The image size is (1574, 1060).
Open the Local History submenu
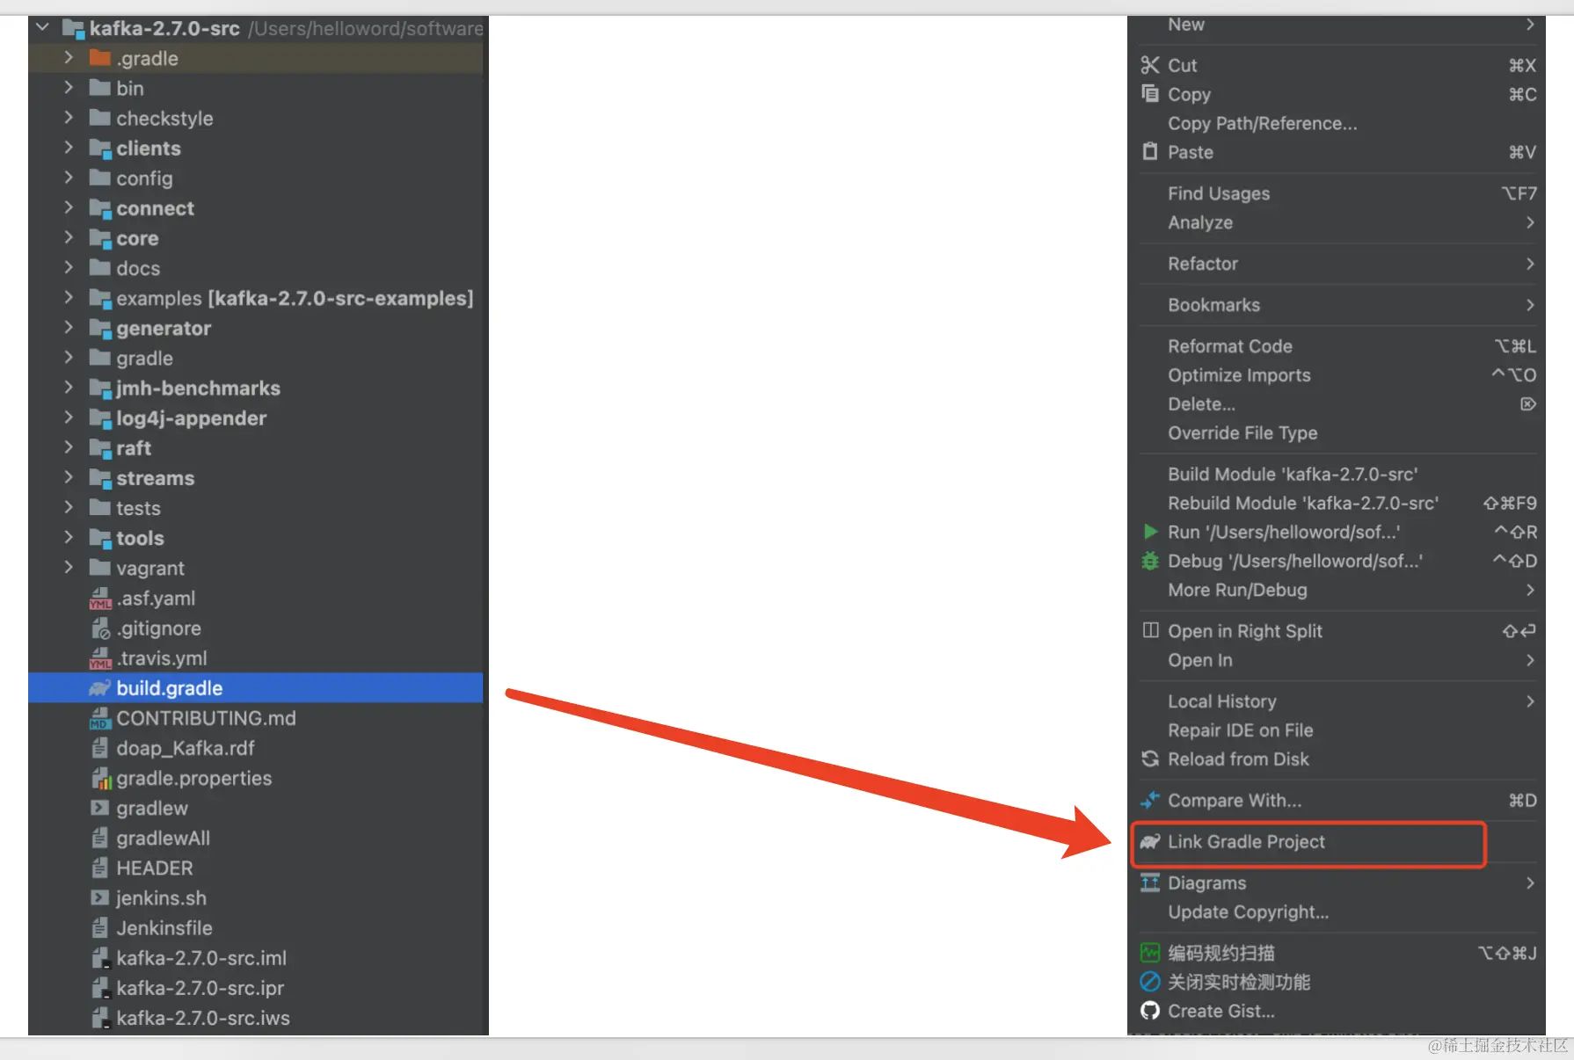(1337, 701)
